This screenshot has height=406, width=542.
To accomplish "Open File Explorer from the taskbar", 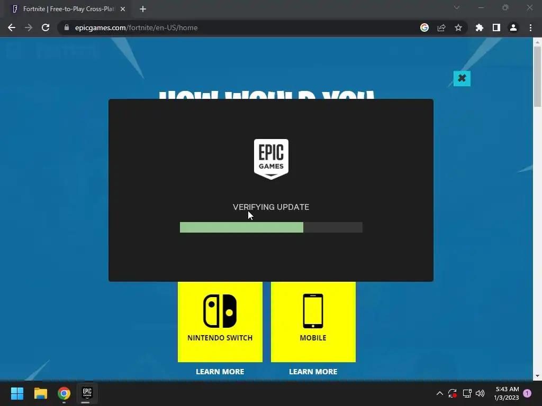I will [40, 393].
